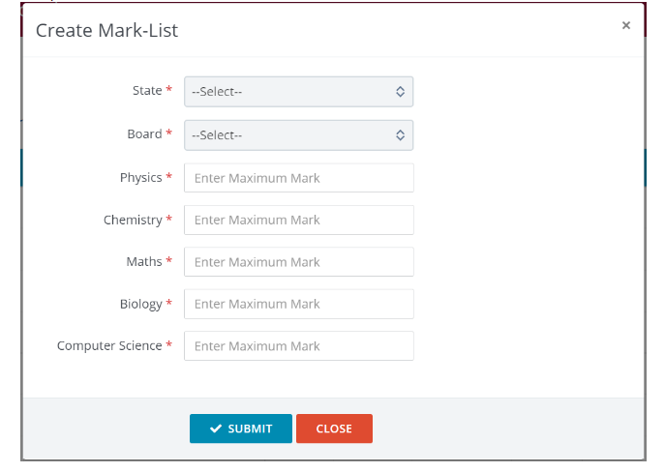Screen dimensions: 665x473
Task: Focus the Computer Science mark field
Action: [298, 346]
